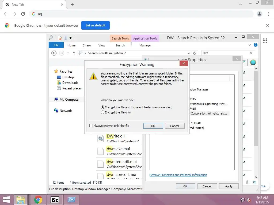The height and width of the screenshot is (205, 274).
Task: Open Chrome profile avatar
Action: 260,14
